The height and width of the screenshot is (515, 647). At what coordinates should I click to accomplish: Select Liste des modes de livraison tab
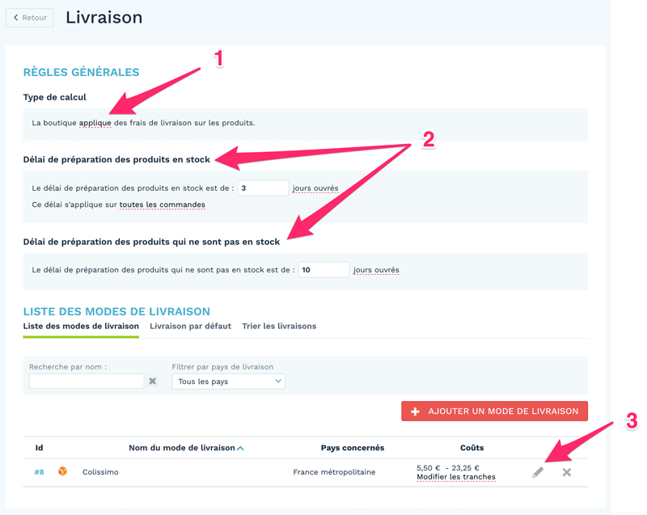pos(81,326)
